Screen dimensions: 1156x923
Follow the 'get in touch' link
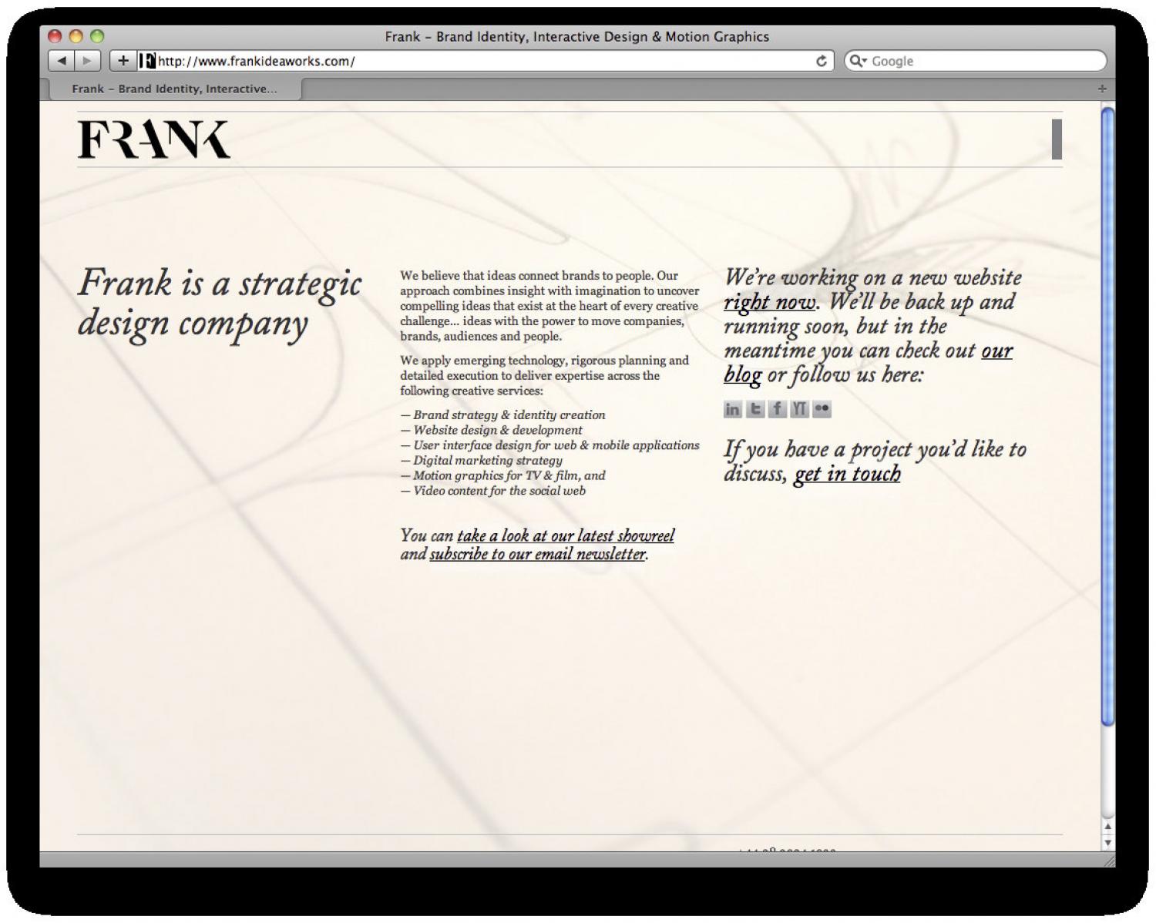(x=846, y=474)
